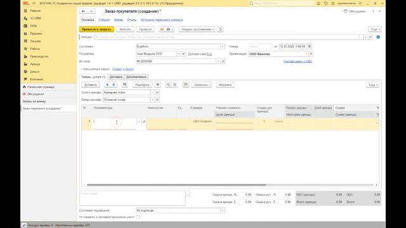
Task: Expand the 'Склад (резерв)' dropdown arrow
Action: click(152, 99)
